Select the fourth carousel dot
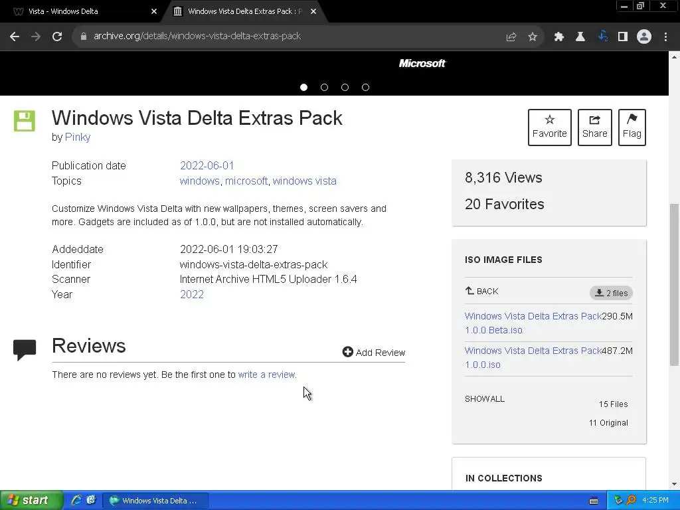 pos(366,87)
